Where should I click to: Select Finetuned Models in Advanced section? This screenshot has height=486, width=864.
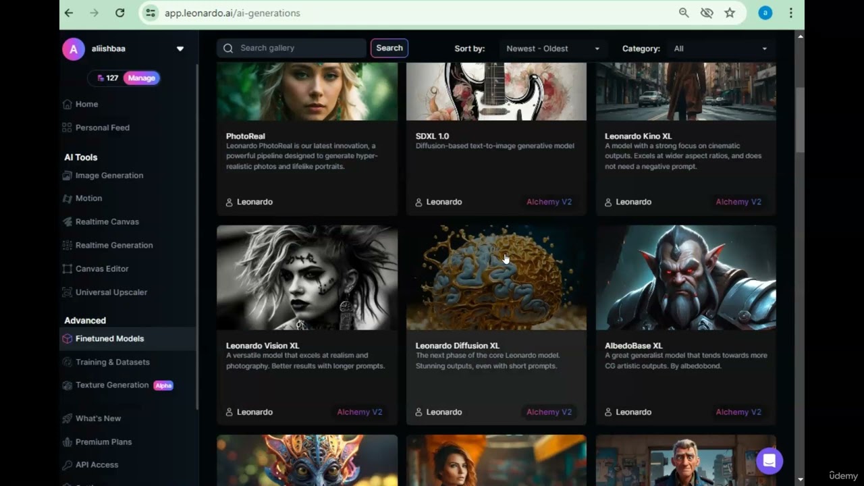[x=110, y=339]
